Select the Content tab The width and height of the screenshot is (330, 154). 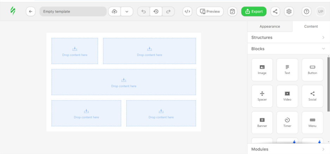click(x=311, y=26)
